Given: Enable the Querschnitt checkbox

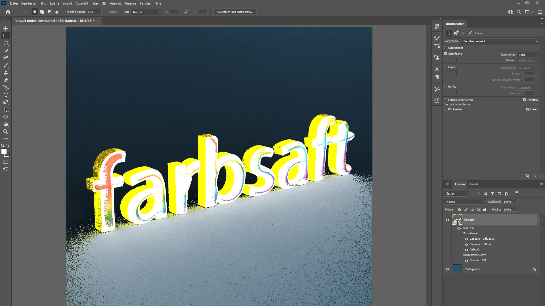Looking at the screenshot, I should [x=446, y=48].
